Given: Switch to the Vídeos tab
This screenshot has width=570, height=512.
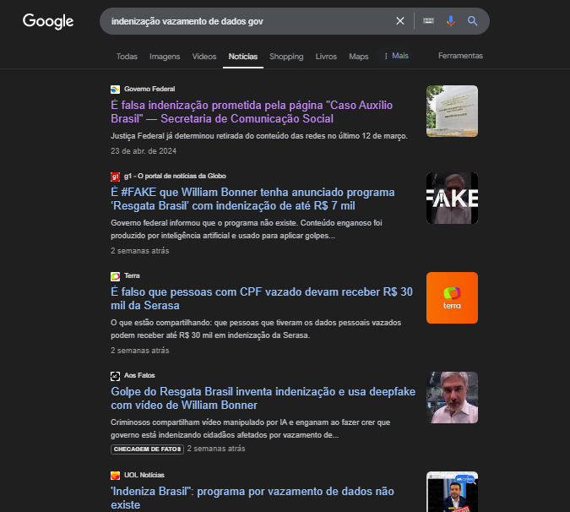Looking at the screenshot, I should tap(204, 57).
